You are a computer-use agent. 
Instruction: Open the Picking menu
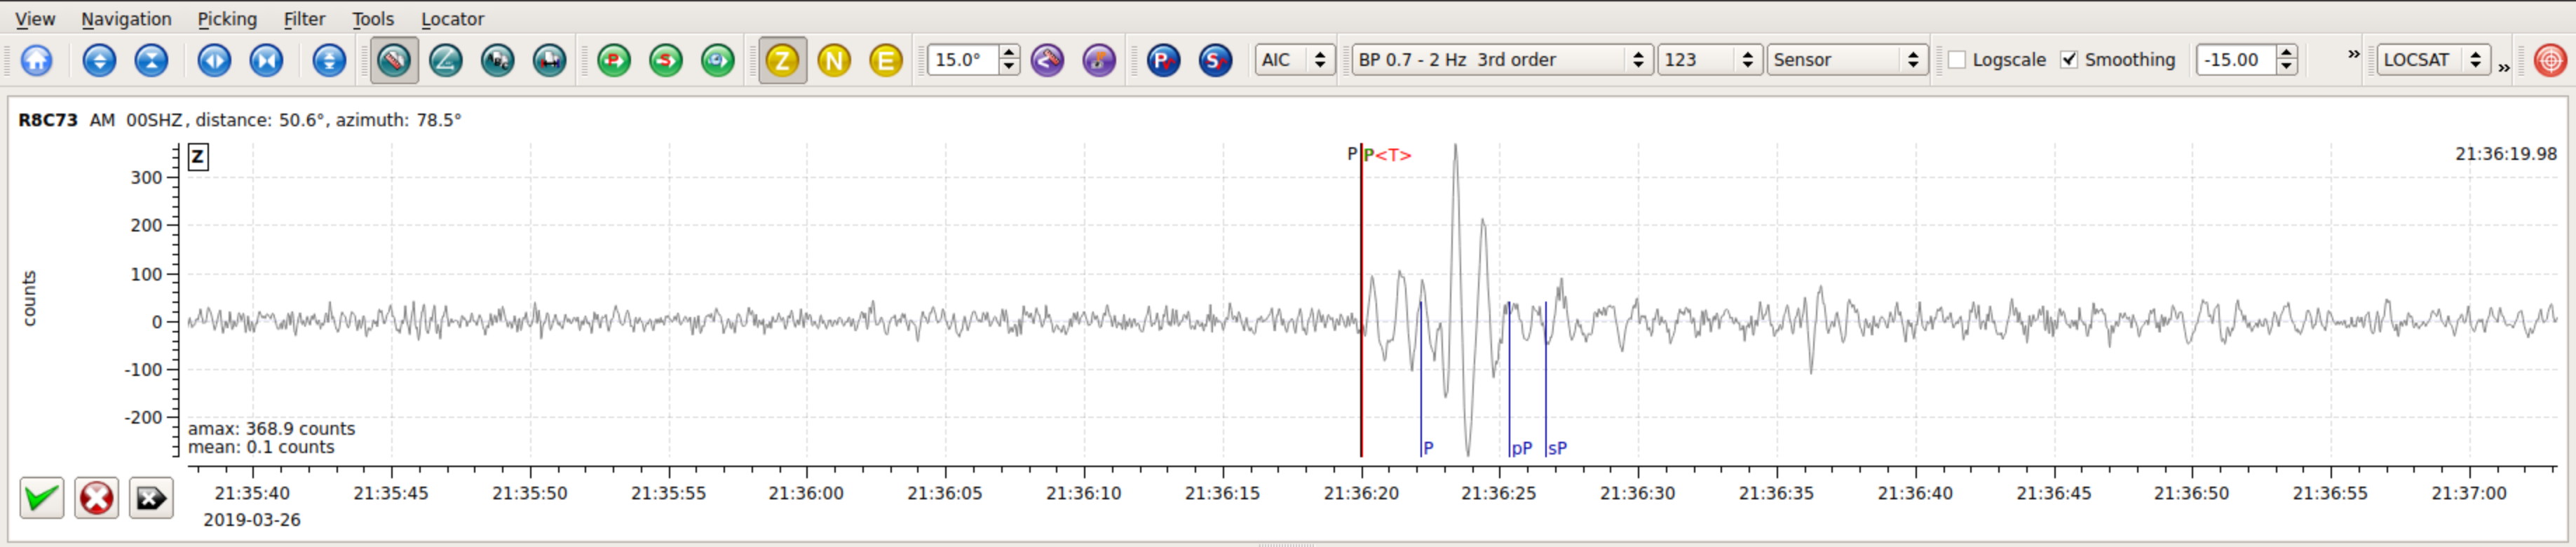[x=227, y=19]
